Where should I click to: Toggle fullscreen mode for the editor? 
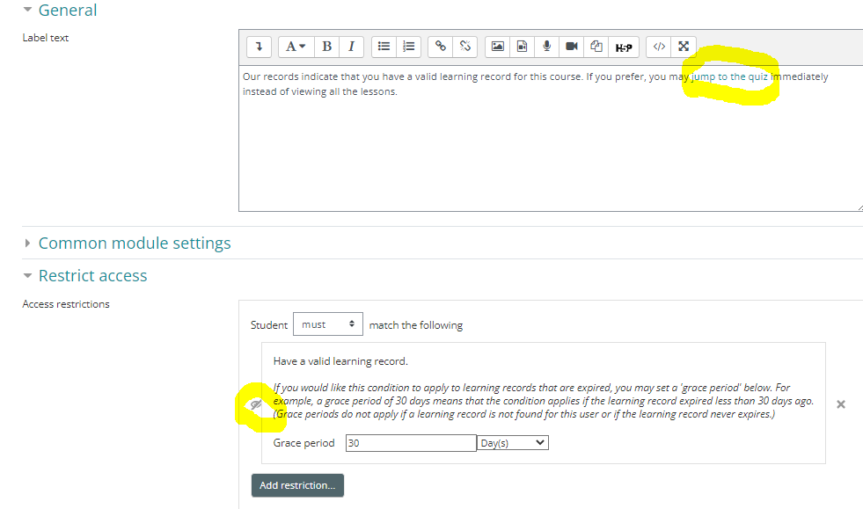pos(684,47)
